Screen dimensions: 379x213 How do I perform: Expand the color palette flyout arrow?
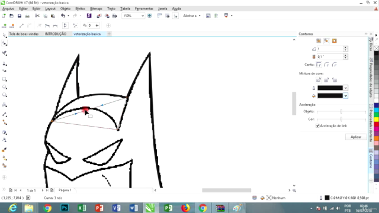pyautogui.click(x=376, y=35)
